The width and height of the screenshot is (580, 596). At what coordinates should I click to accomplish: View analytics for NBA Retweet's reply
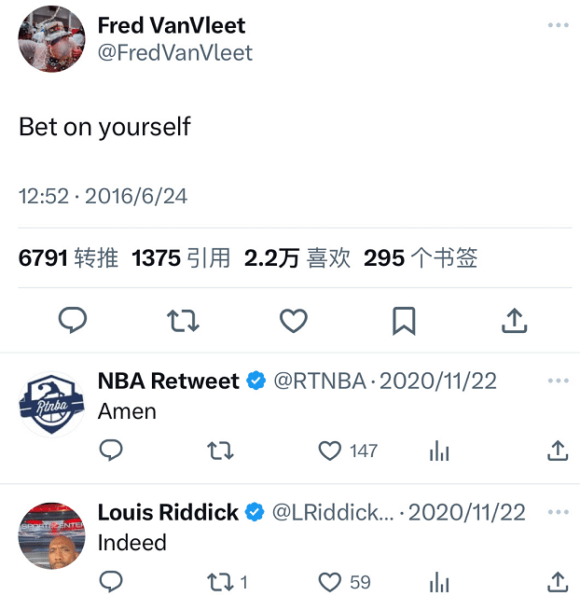pos(439,451)
